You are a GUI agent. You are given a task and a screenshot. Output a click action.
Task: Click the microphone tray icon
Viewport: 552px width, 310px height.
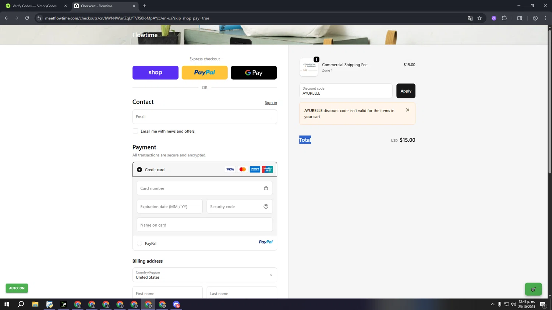point(499,304)
